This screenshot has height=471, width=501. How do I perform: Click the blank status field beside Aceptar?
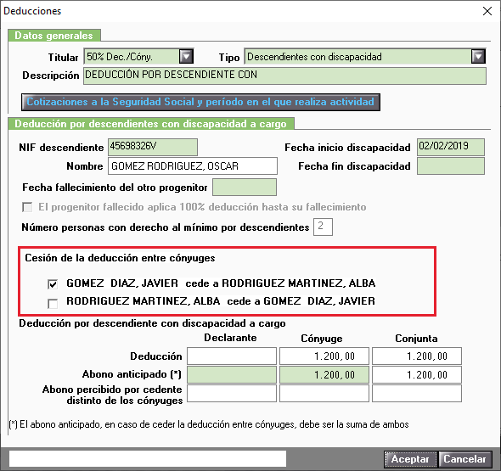tap(148, 459)
